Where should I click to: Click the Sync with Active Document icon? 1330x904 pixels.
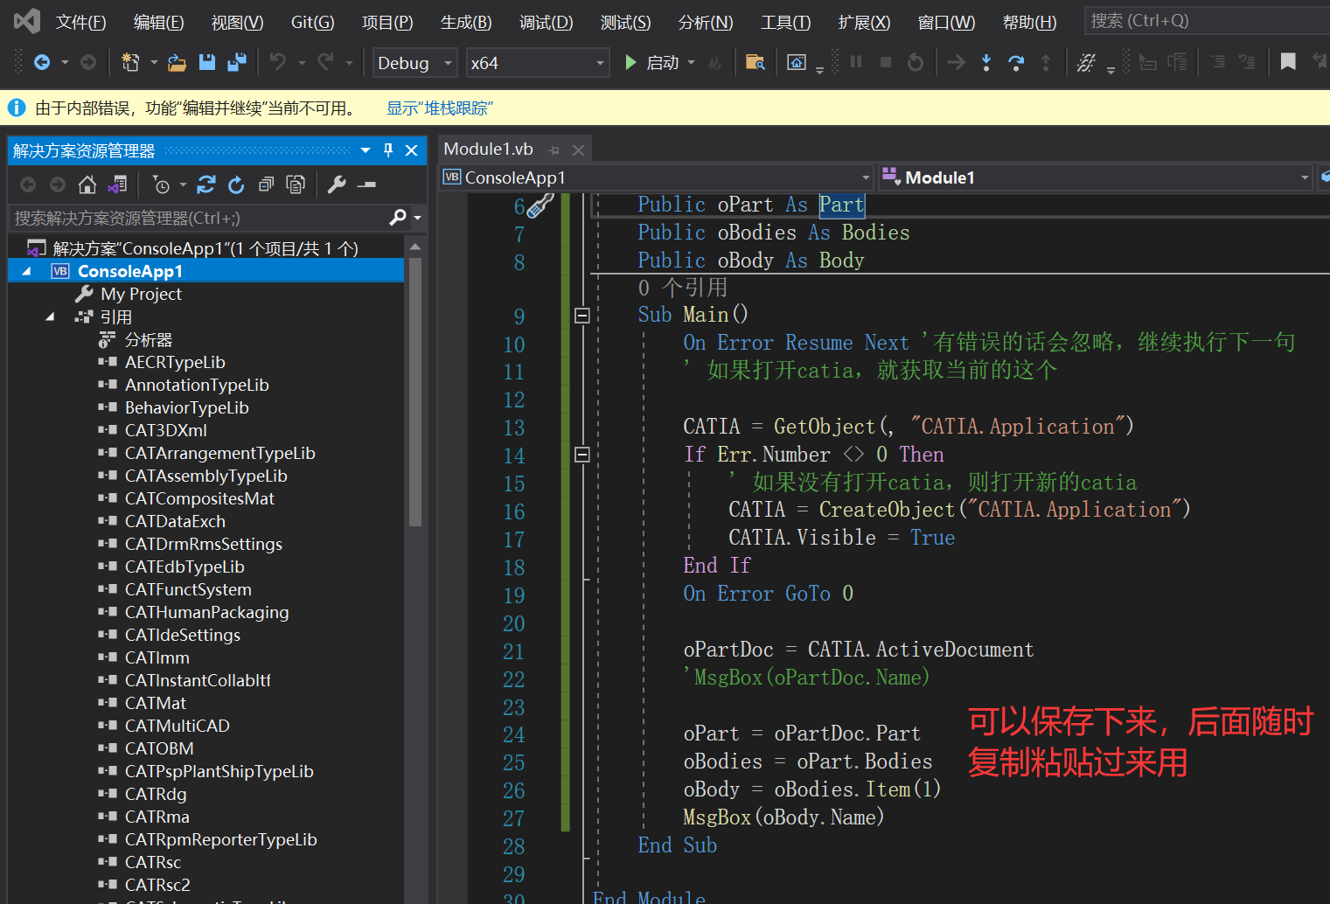(206, 184)
